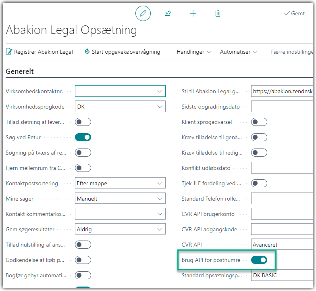The image size is (316, 291).
Task: Open Kontaktpostsortering dropdown
Action: [160, 183]
